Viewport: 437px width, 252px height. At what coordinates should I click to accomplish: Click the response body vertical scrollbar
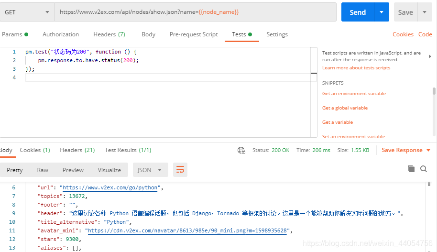[x=429, y=184]
